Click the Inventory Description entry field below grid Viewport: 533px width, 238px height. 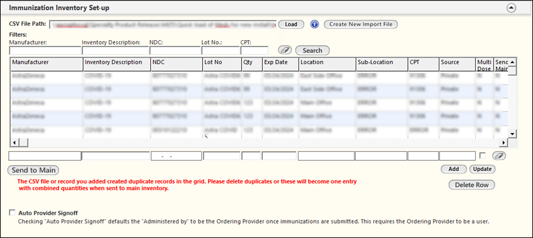(116, 156)
